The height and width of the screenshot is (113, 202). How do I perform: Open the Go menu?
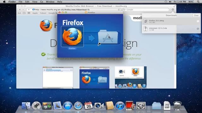click(x=42, y=2)
